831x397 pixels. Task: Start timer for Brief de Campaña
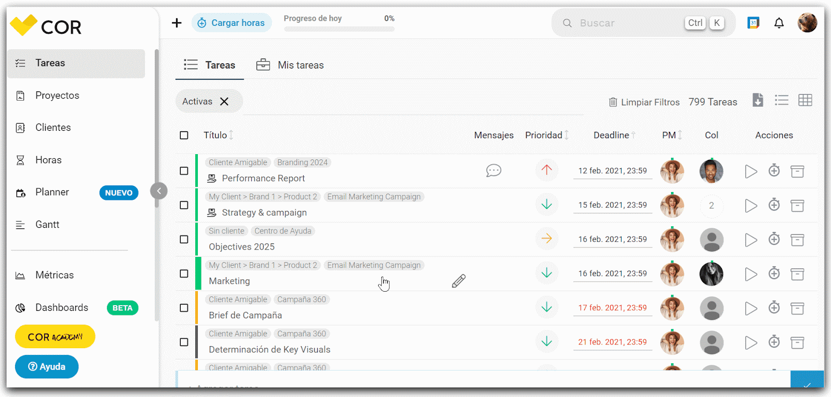click(751, 308)
